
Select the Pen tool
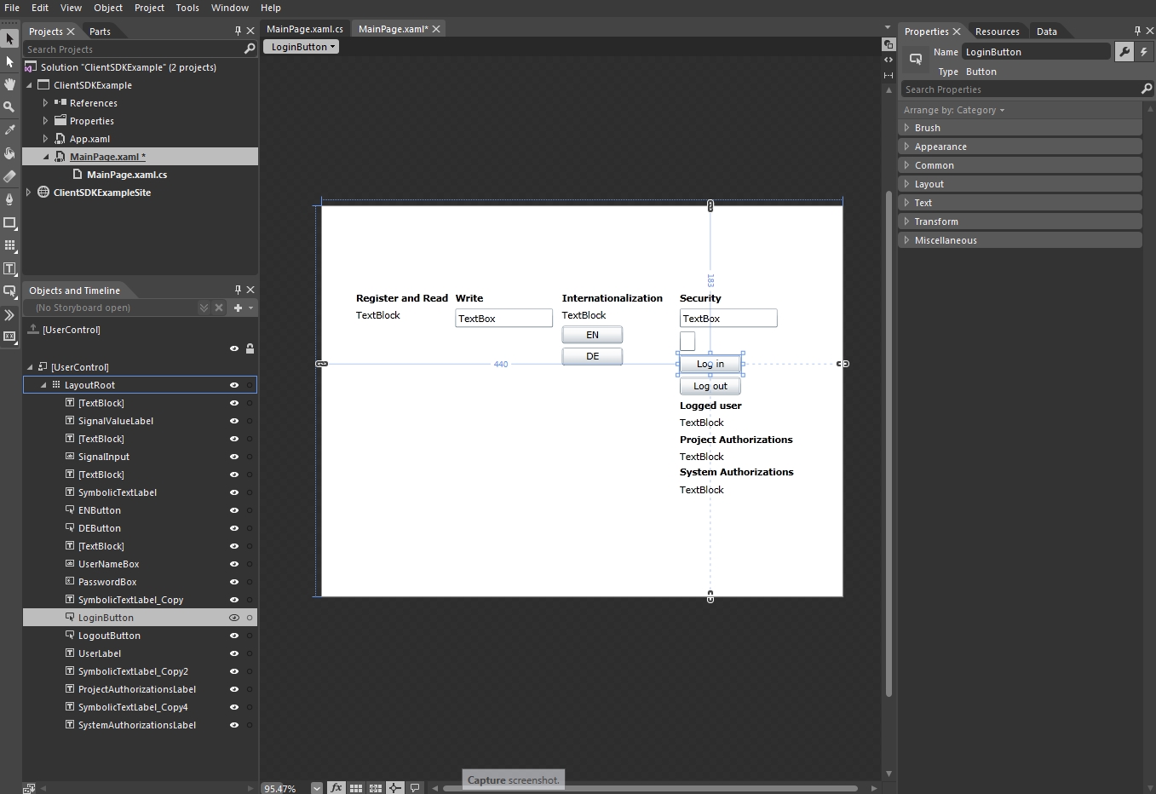coord(9,199)
